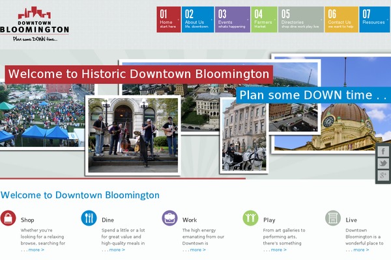The width and height of the screenshot is (391, 260).
Task: Click the red Shop bag icon
Action: click(x=8, y=218)
